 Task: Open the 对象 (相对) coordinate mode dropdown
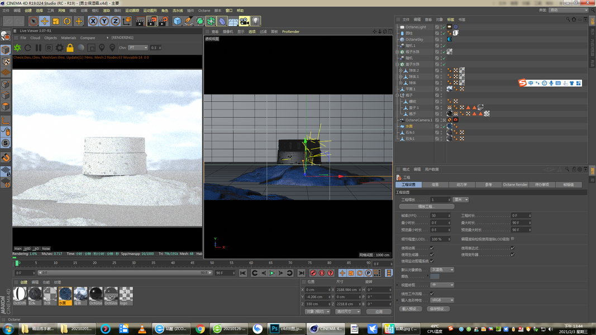(317, 312)
